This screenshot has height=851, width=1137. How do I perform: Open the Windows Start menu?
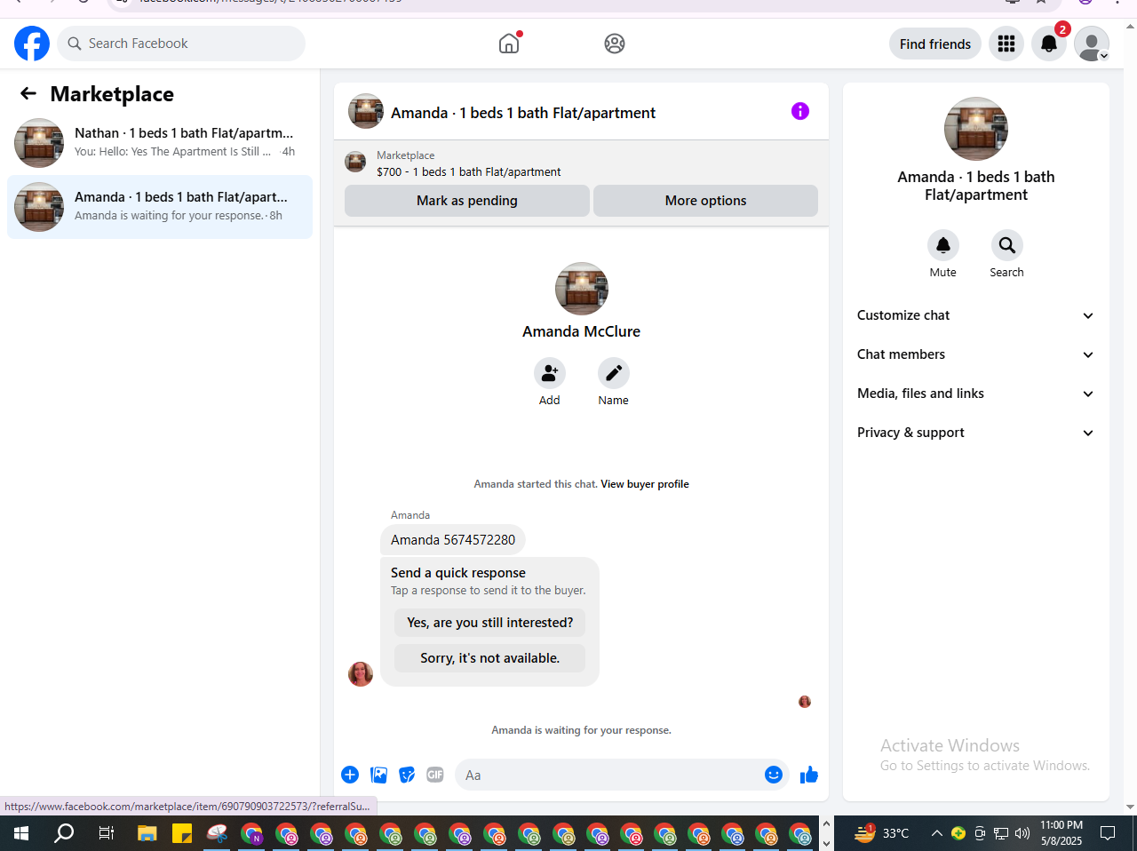pyautogui.click(x=21, y=833)
